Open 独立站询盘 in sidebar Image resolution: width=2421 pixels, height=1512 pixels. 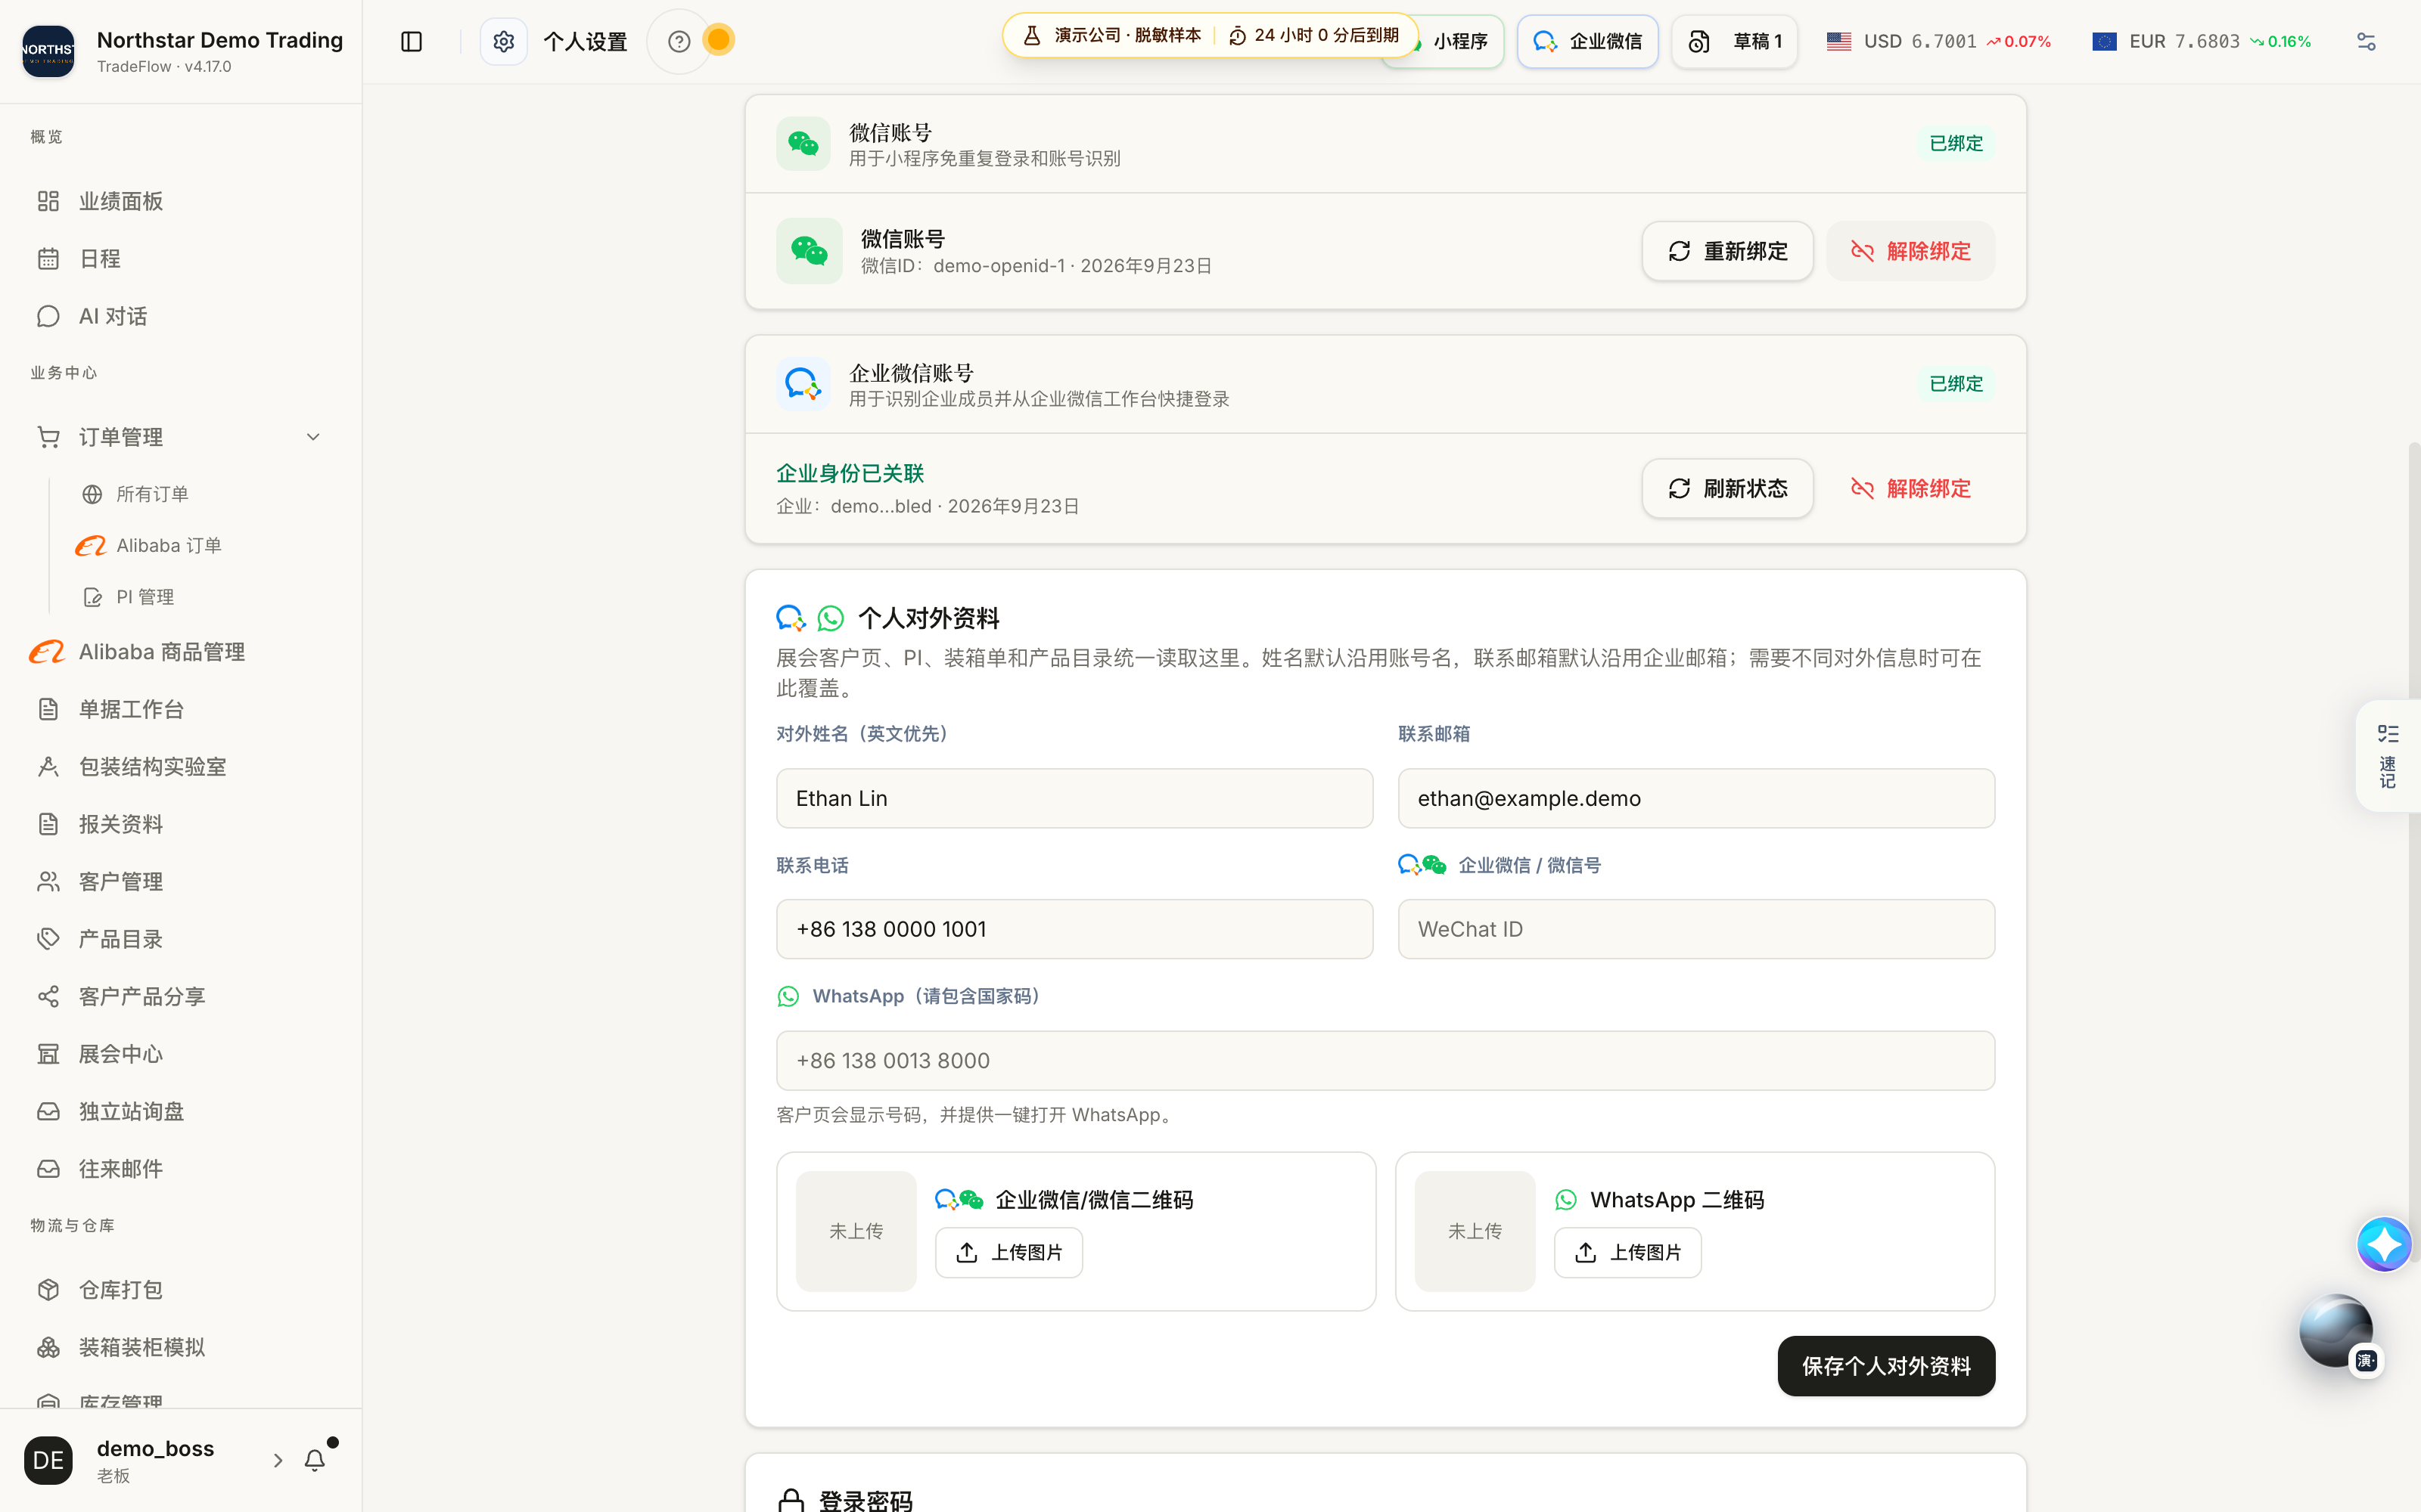click(x=181, y=1112)
